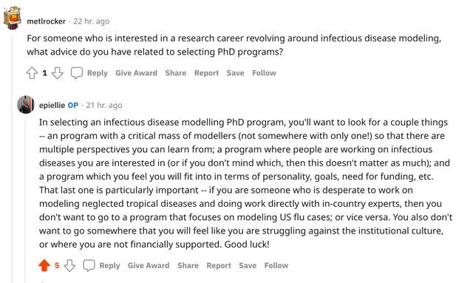
Task: Follow metlrocker's comment
Action: (264, 73)
